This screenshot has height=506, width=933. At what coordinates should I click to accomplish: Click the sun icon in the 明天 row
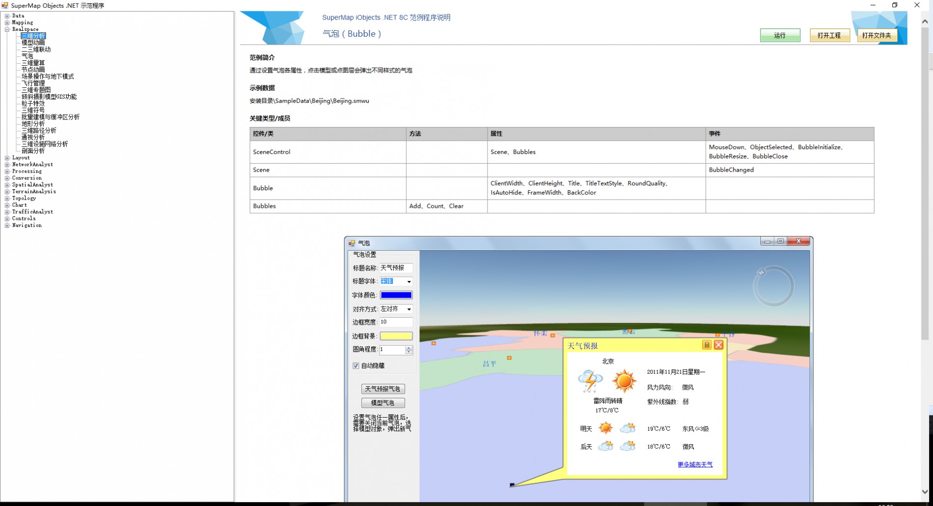[x=605, y=429]
